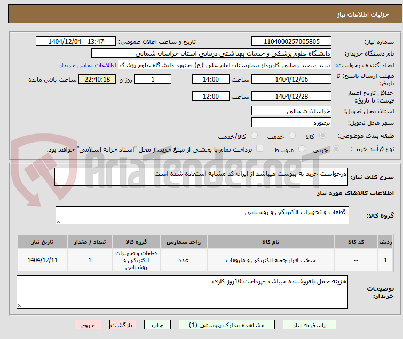Click the ردیف column header
This screenshot has height=339, width=403.
385,242
